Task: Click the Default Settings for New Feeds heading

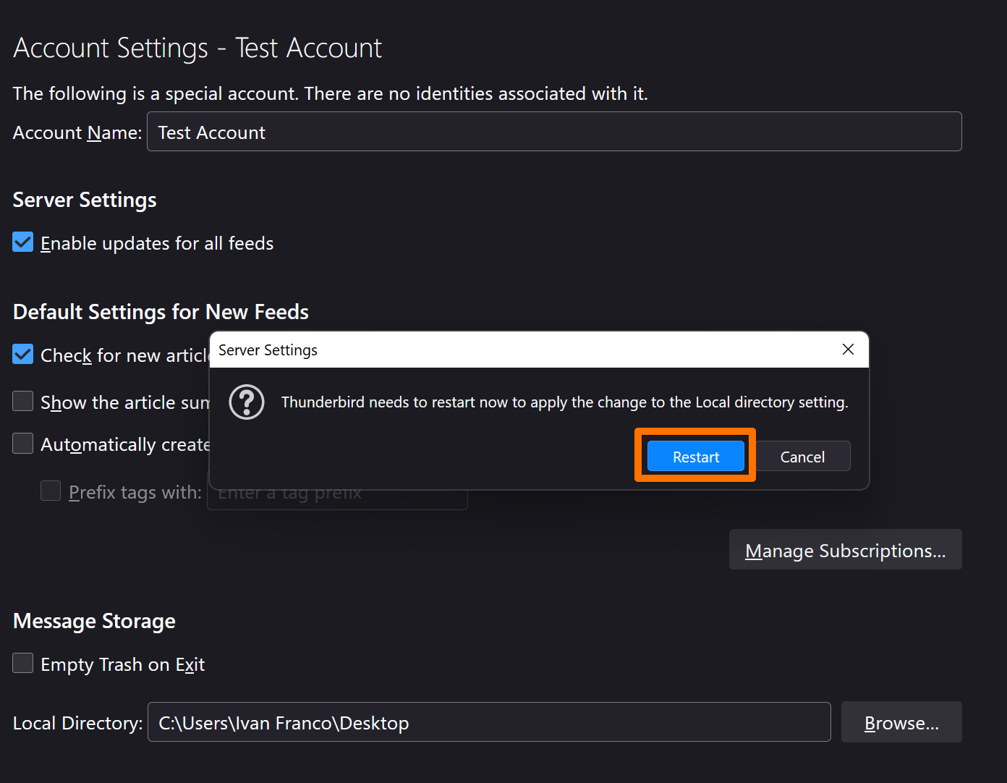Action: (x=161, y=312)
